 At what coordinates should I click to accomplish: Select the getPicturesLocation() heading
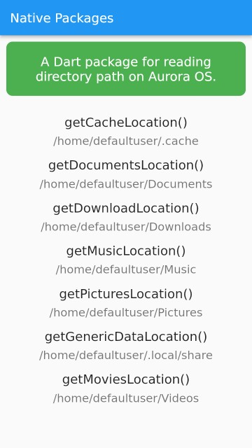coord(126,294)
